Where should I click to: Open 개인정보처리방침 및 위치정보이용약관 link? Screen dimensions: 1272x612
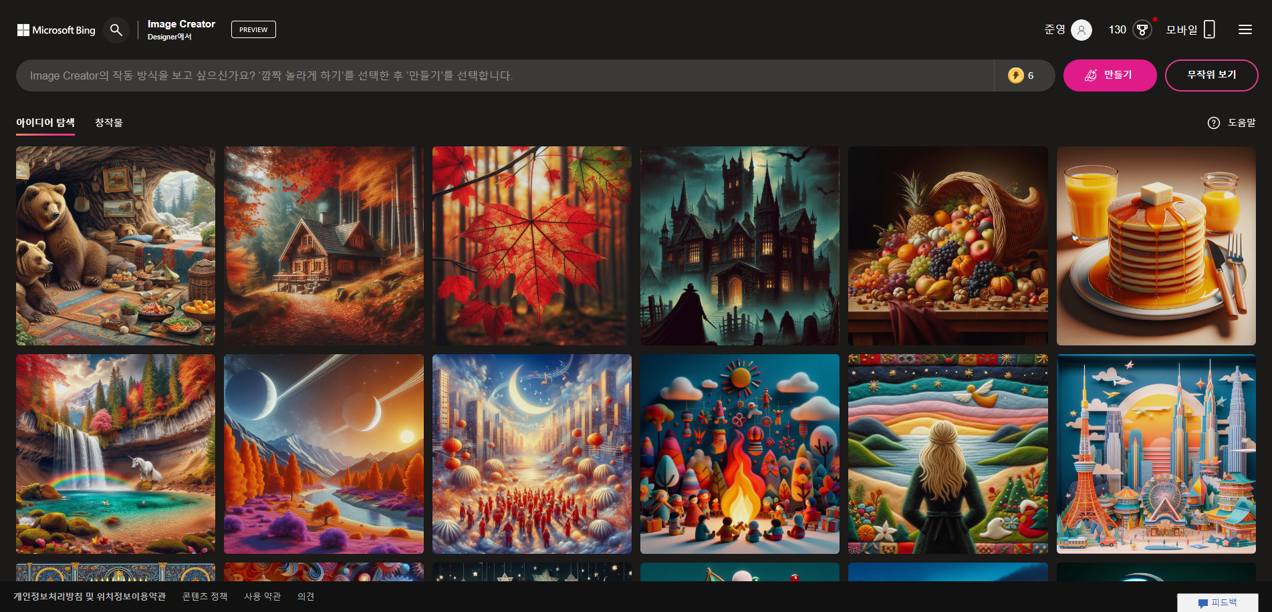[90, 597]
